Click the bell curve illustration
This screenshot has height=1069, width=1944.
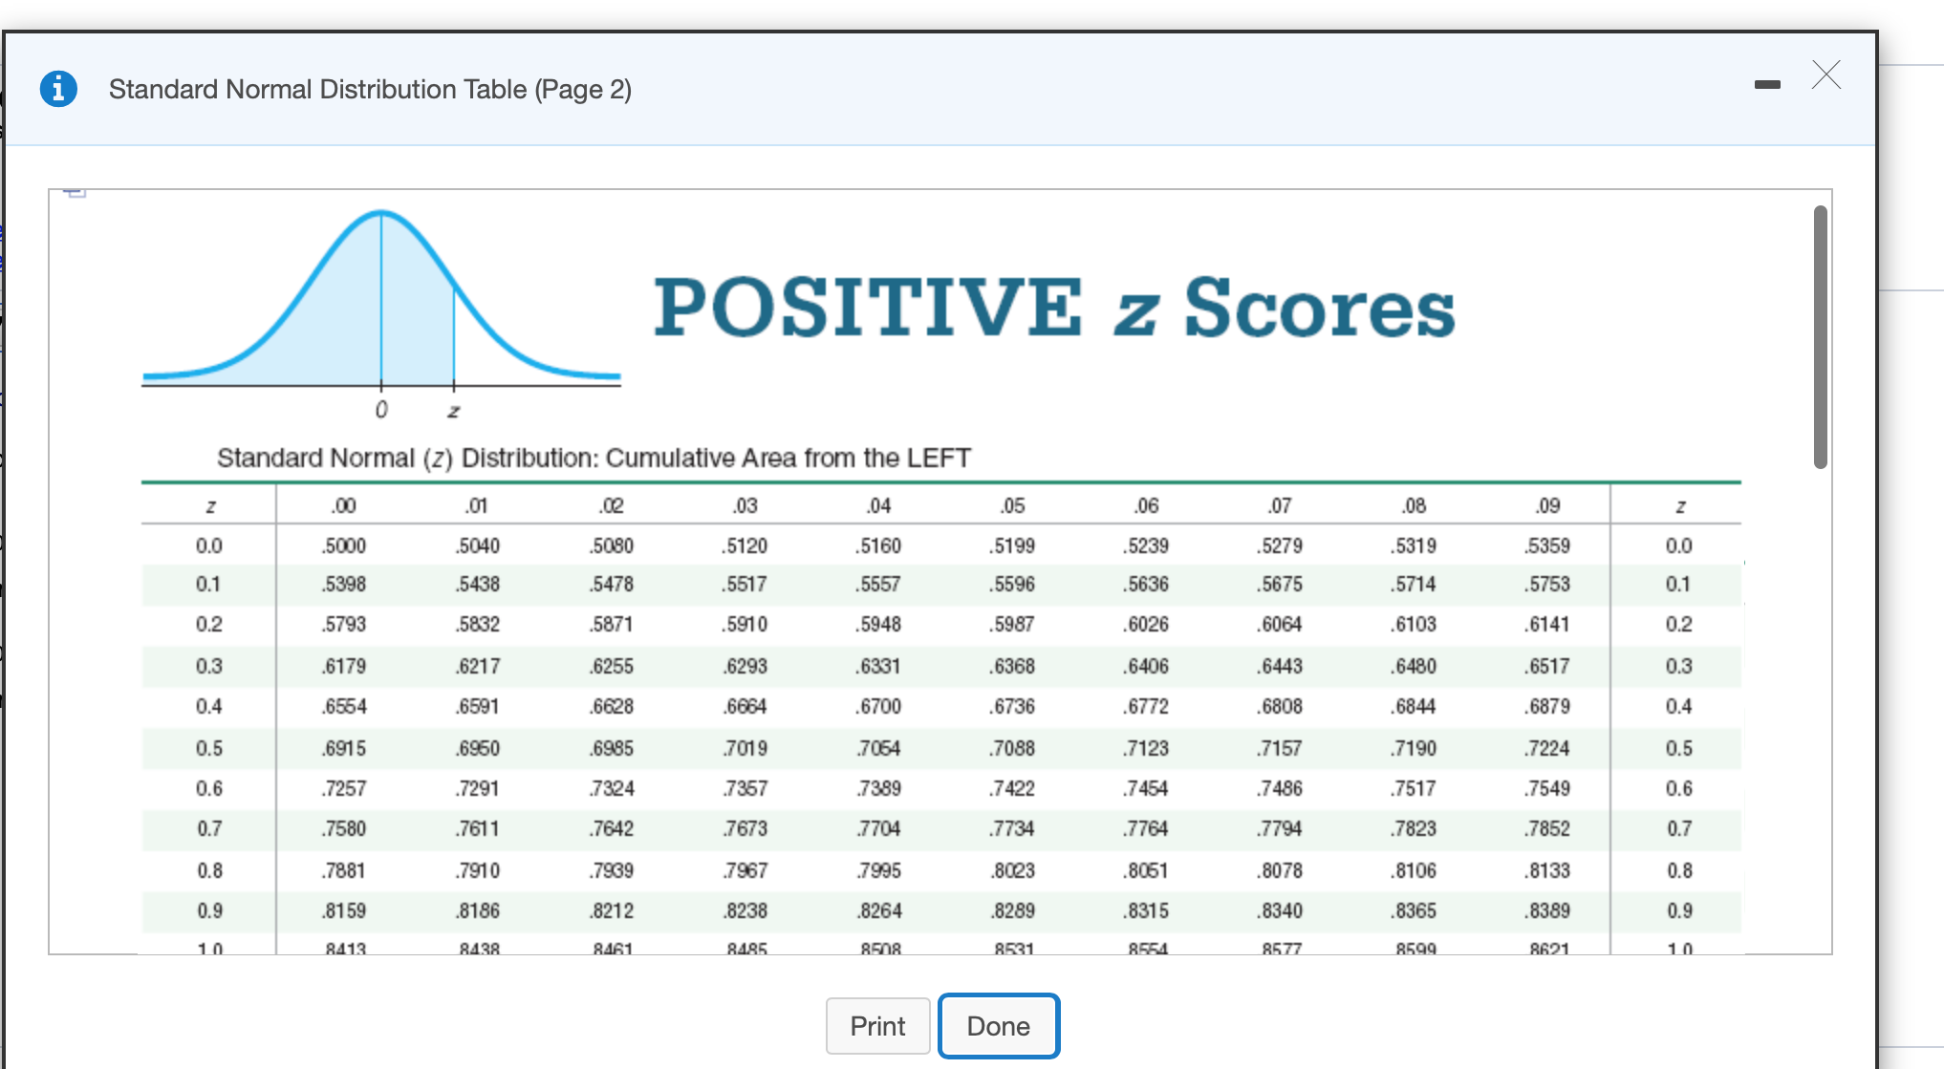[380, 296]
